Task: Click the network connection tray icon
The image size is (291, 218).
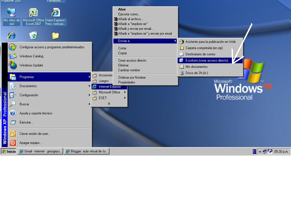Action: coord(265,152)
